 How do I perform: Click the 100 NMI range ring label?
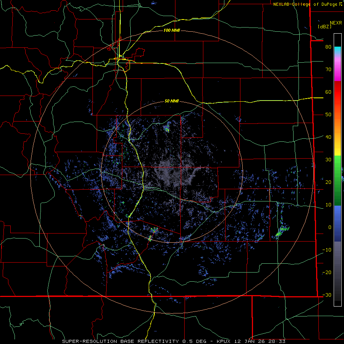(172, 30)
